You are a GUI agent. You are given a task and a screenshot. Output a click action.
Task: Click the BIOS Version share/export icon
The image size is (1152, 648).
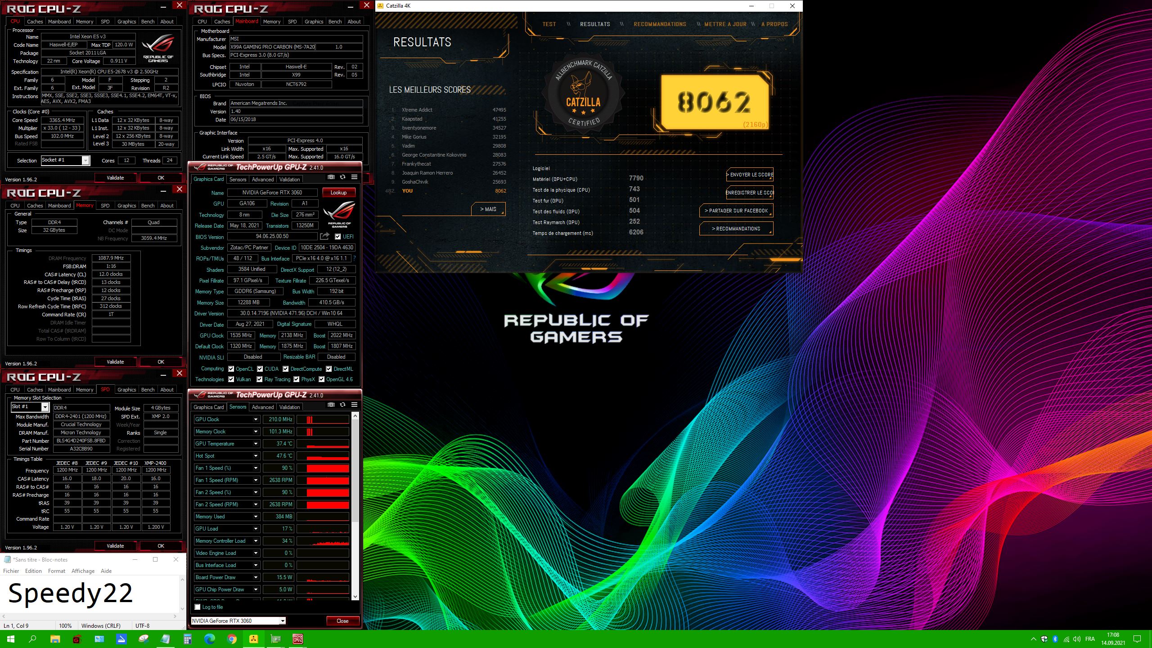tap(324, 236)
